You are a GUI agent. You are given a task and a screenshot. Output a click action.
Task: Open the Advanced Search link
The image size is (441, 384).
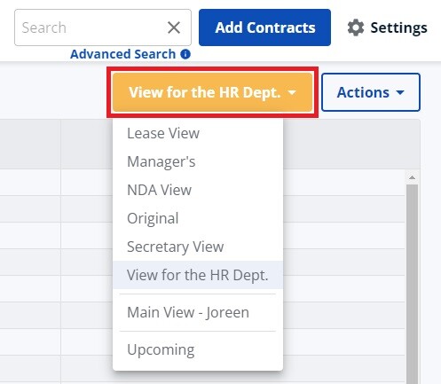[x=122, y=54]
